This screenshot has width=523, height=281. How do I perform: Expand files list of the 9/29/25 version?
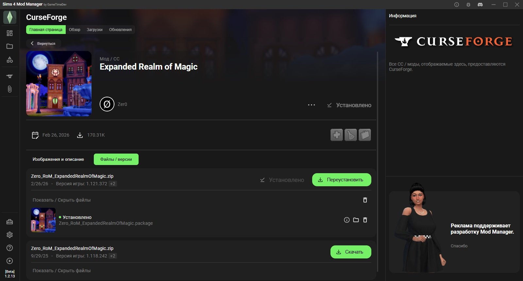point(61,271)
